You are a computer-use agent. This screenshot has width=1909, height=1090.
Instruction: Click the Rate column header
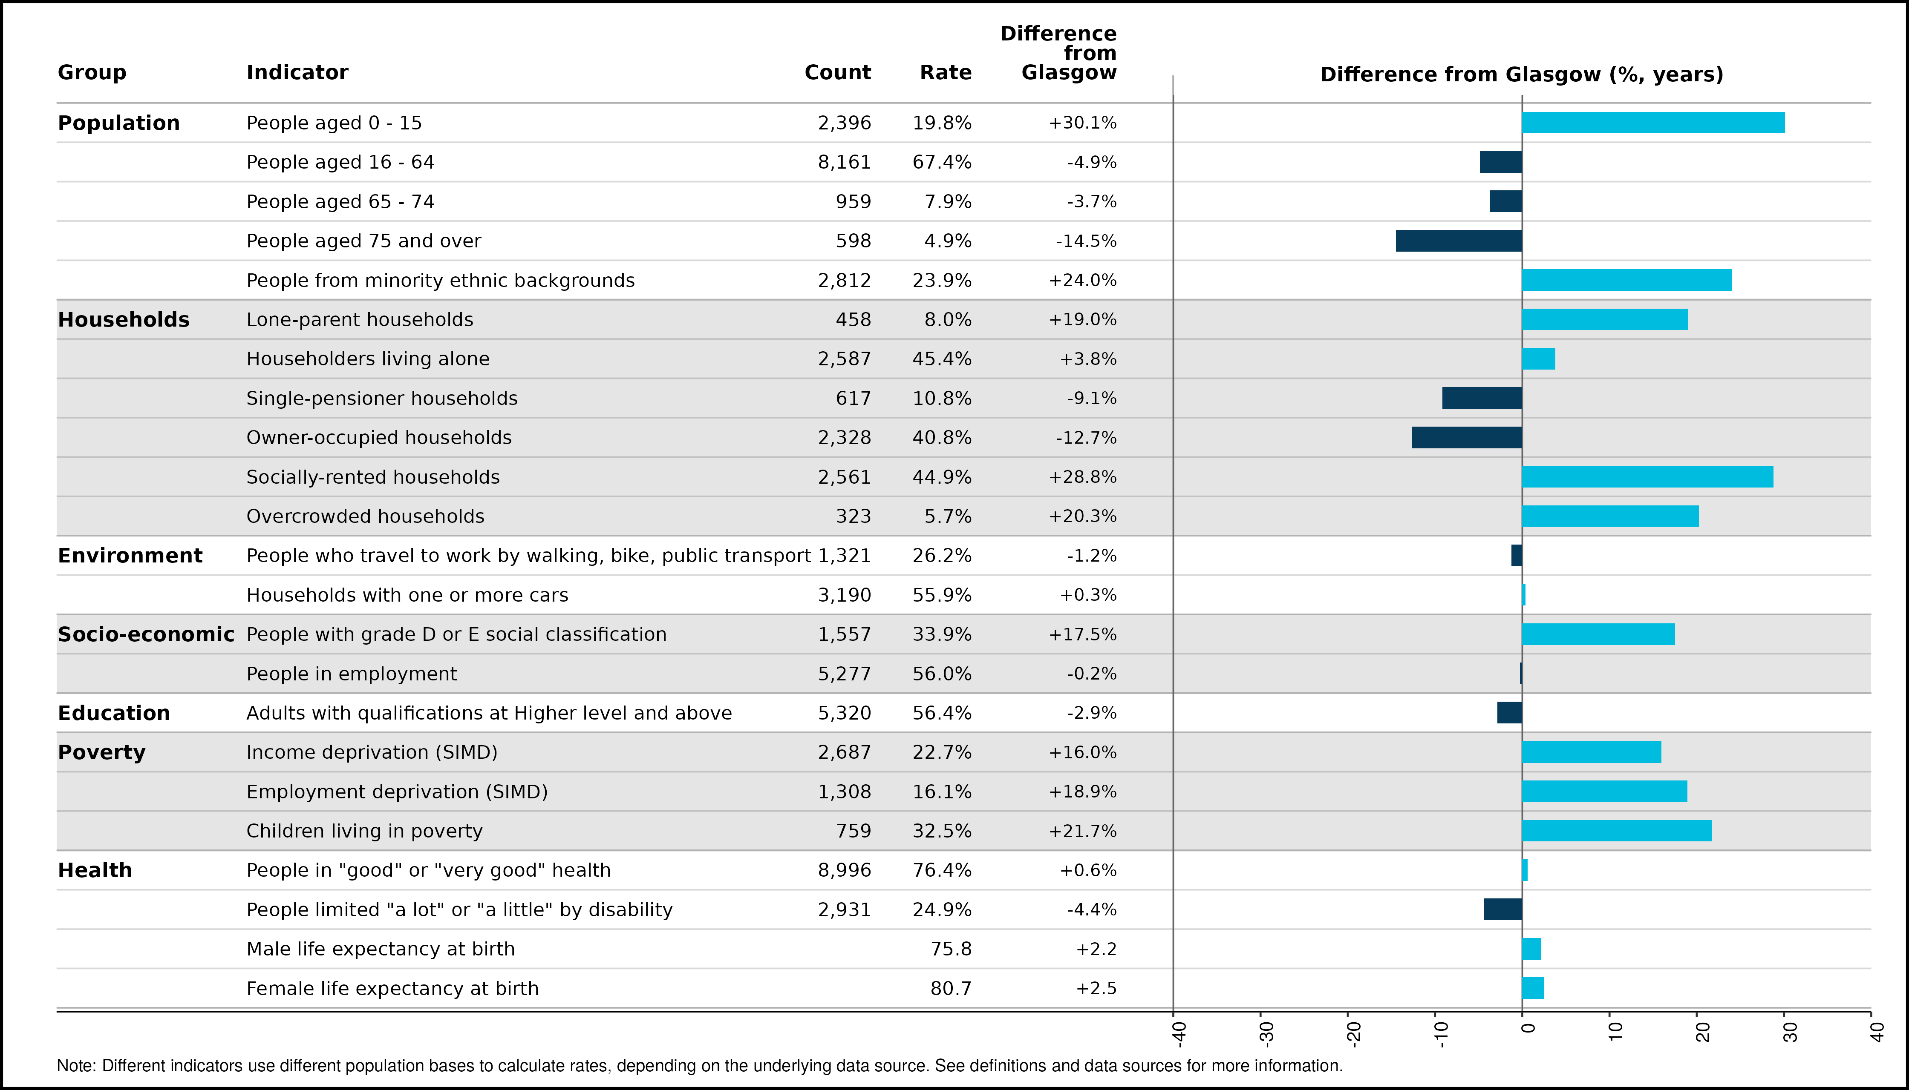coord(946,73)
